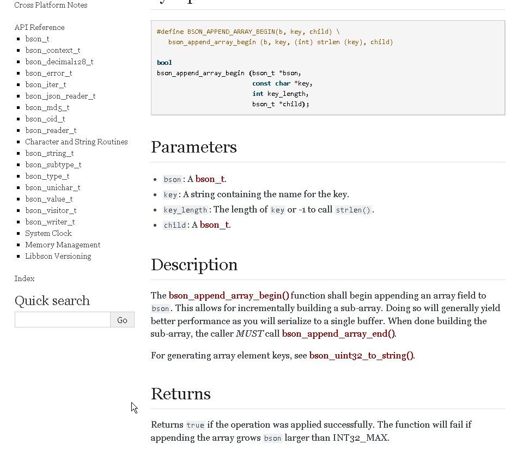Open bson_oid_t in the sidebar
This screenshot has height=462, width=523.
click(45, 119)
